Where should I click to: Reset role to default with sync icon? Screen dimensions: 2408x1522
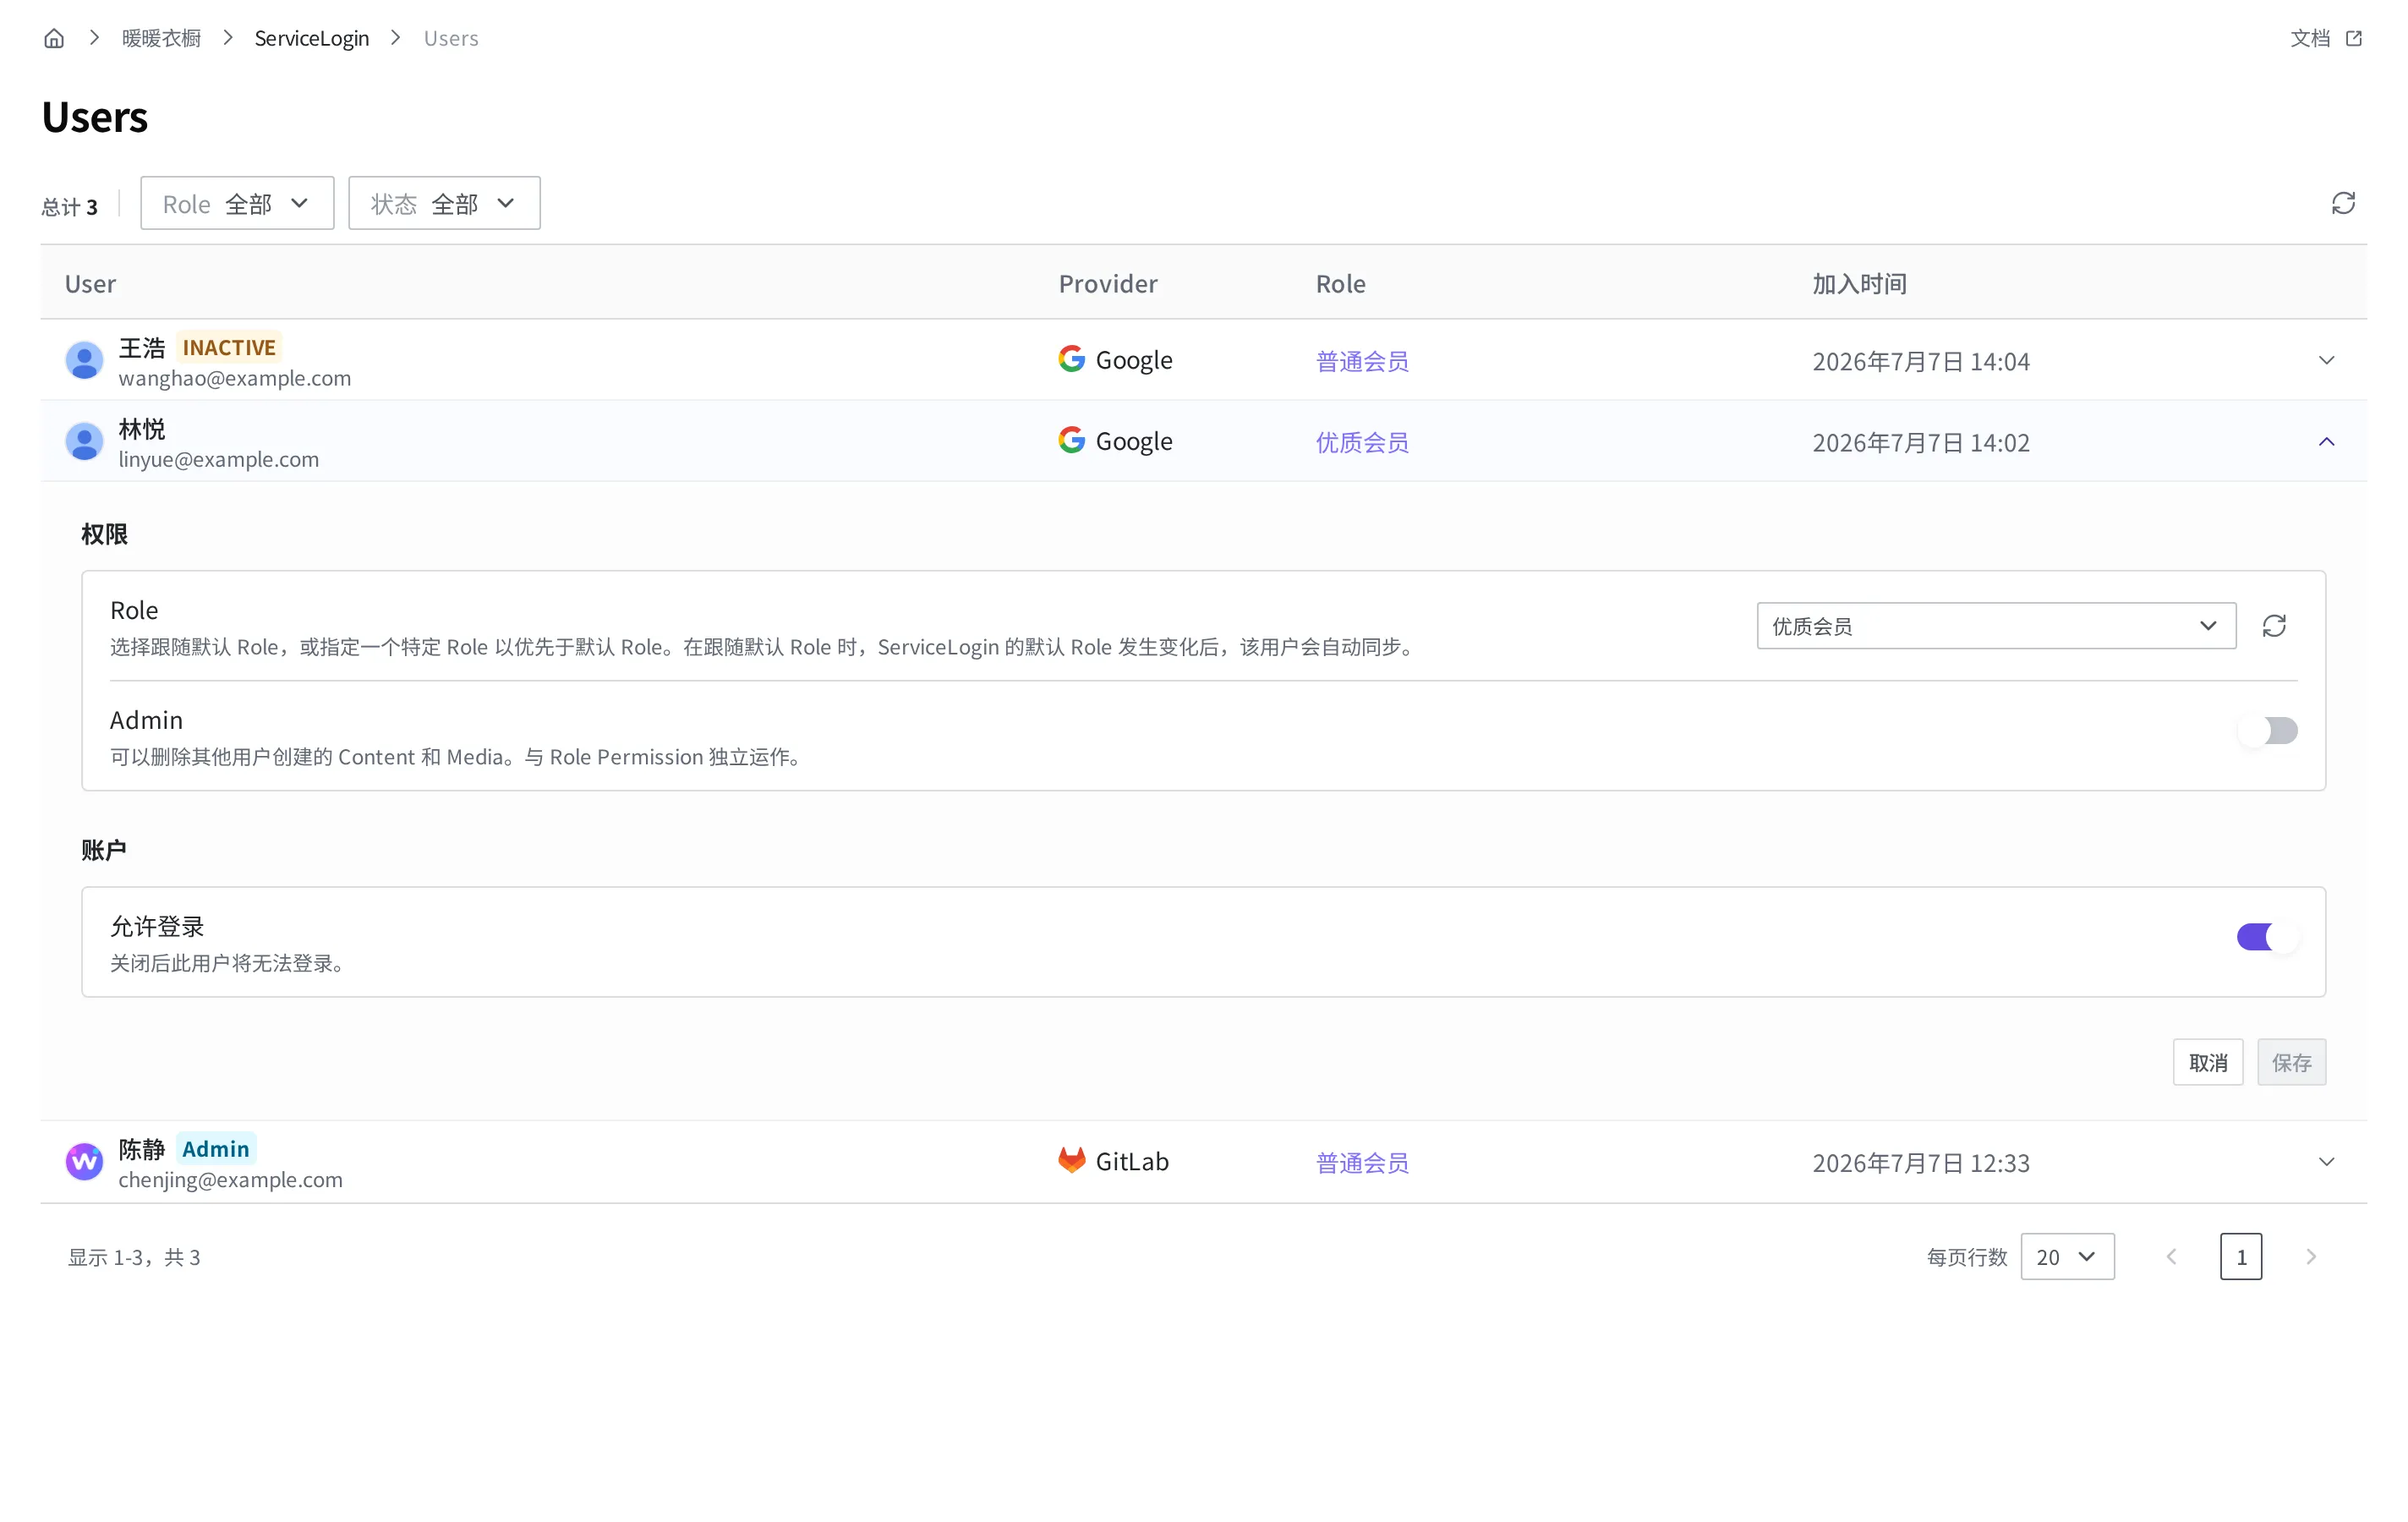click(2274, 626)
